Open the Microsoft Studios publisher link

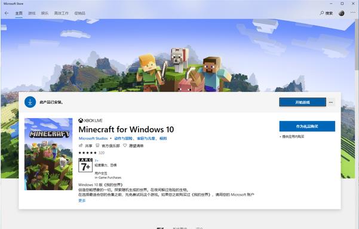[93, 138]
